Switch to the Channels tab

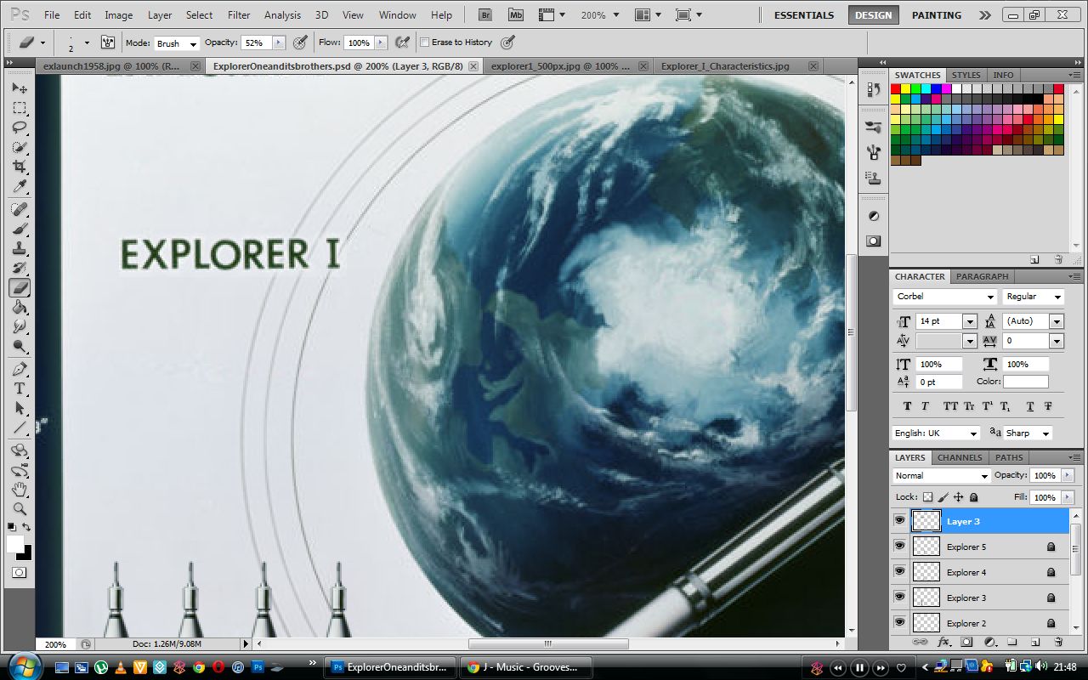click(x=960, y=457)
